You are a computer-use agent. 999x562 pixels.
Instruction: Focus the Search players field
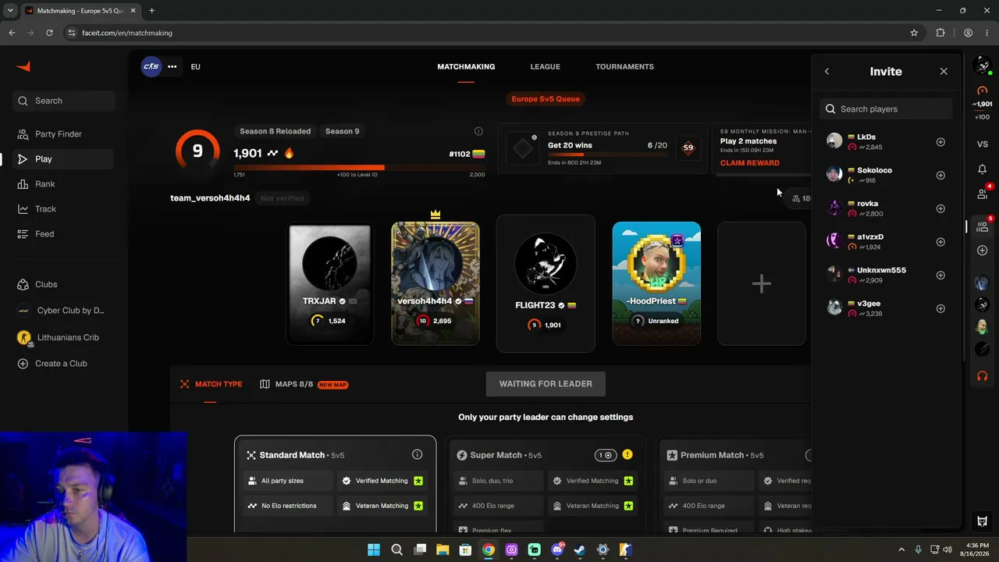click(886, 109)
